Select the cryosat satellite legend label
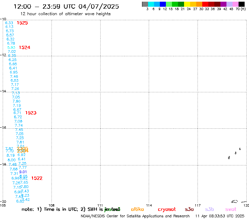 tap(167, 210)
